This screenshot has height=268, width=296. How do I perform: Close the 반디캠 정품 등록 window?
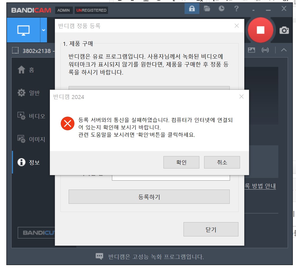[x=237, y=26]
